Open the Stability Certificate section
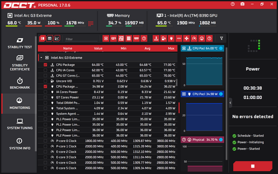This screenshot has height=174, width=278. point(20,63)
